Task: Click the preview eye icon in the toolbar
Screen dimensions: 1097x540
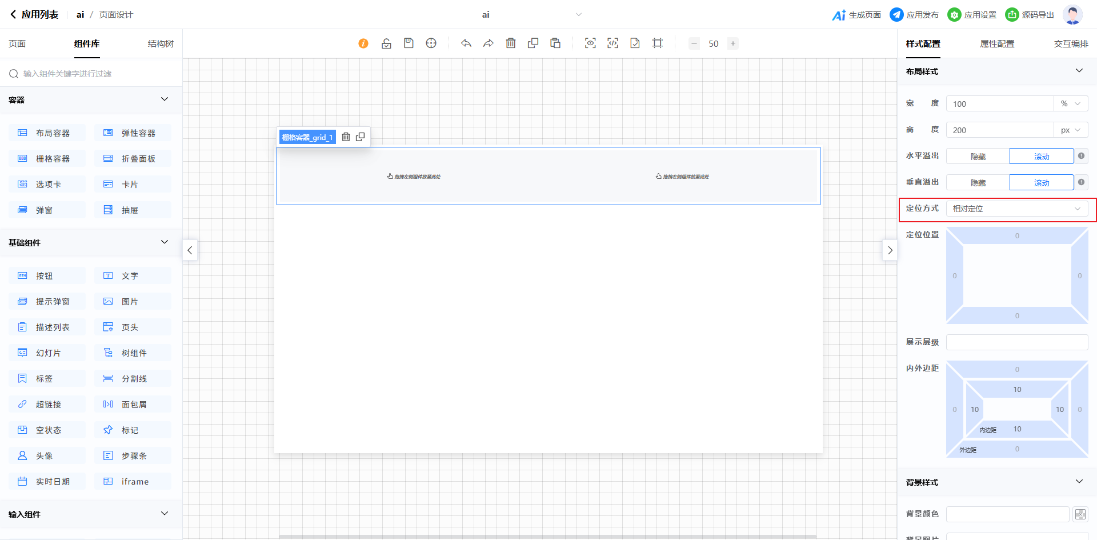Action: coord(590,43)
